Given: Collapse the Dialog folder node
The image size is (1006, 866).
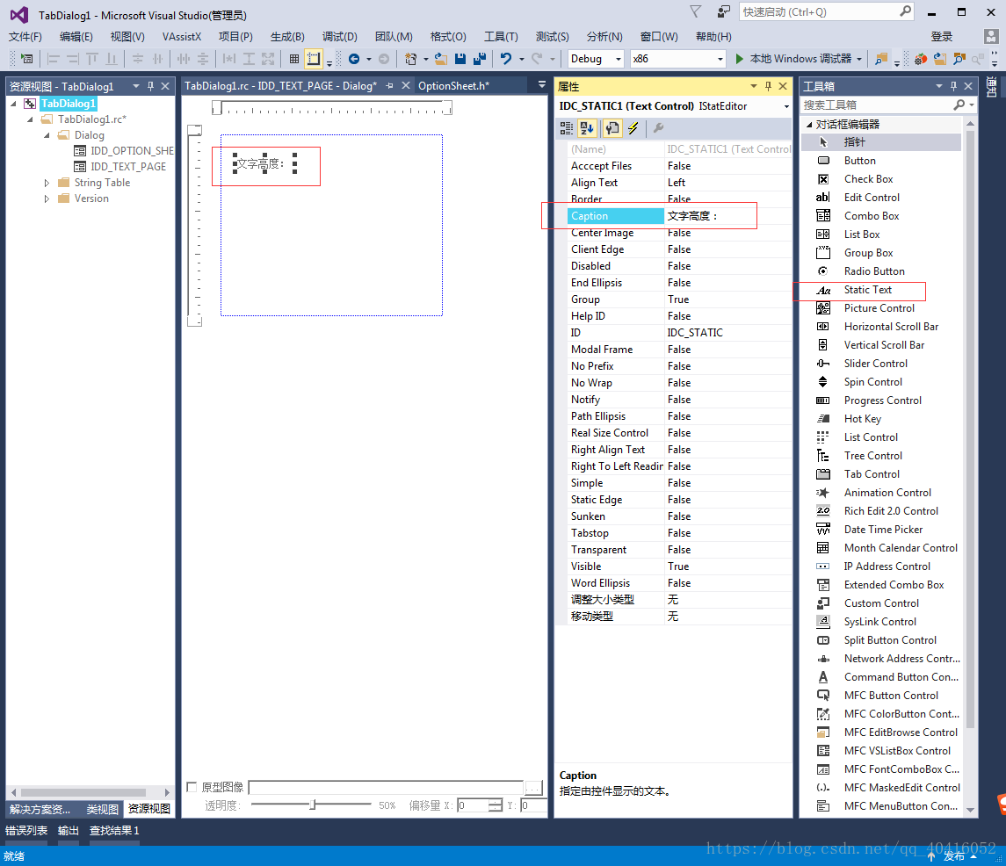Looking at the screenshot, I should click(47, 135).
